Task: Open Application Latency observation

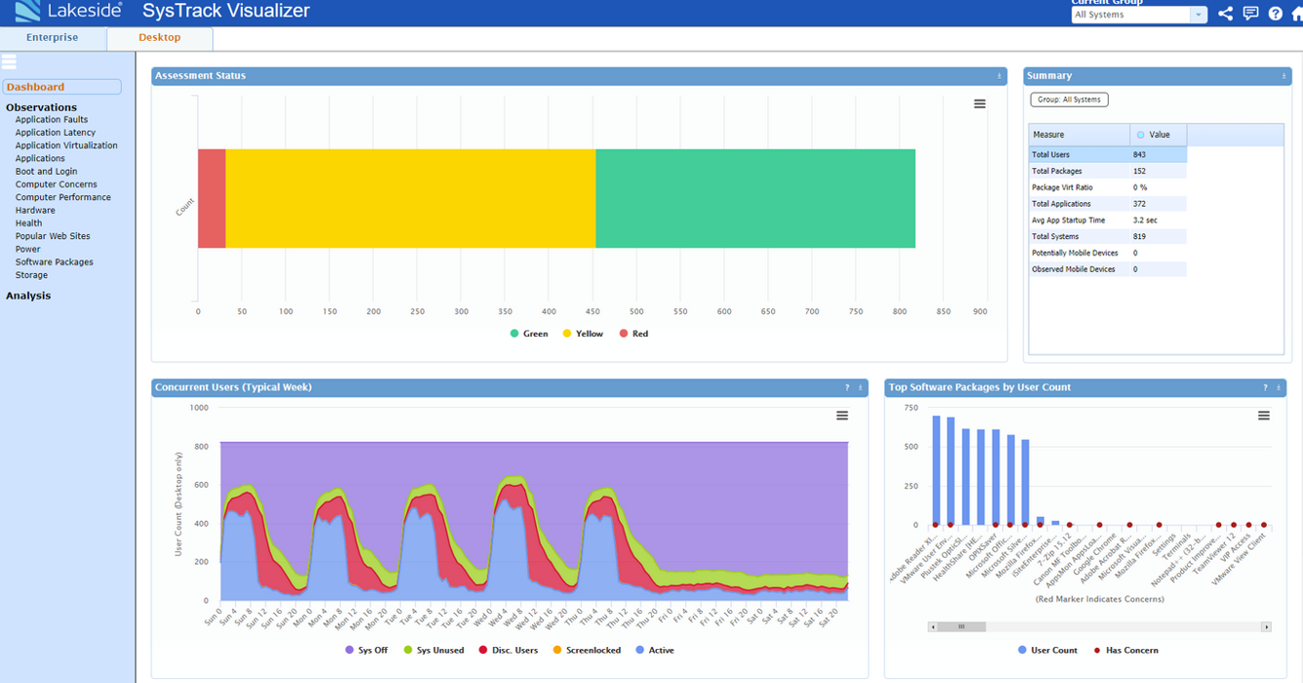Action: (x=56, y=133)
